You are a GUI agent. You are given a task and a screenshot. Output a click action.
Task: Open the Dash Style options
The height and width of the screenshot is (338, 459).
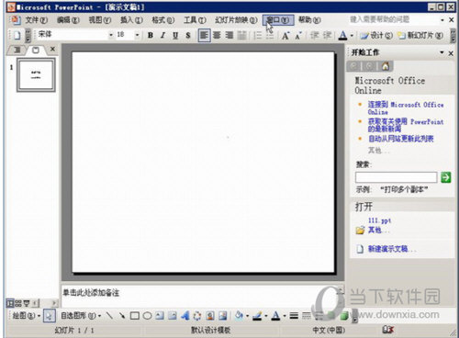point(307,315)
